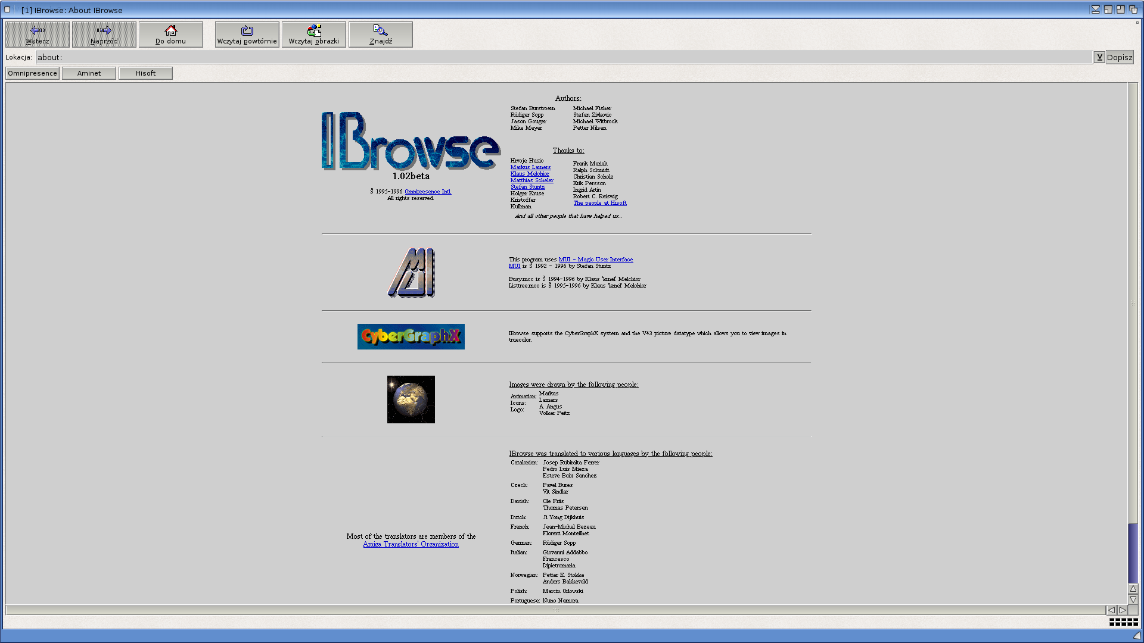This screenshot has width=1144, height=643.
Task: Click the network status indicator blocks
Action: 1124,622
